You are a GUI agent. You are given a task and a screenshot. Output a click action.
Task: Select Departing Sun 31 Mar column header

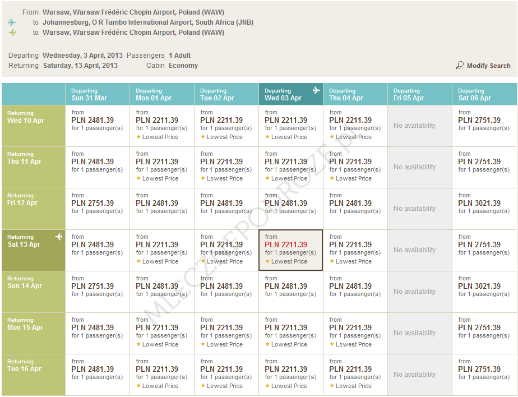click(97, 94)
